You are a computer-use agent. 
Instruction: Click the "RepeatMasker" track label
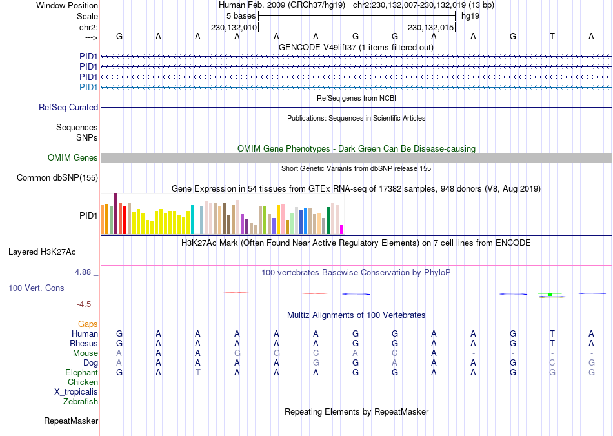pyautogui.click(x=71, y=421)
